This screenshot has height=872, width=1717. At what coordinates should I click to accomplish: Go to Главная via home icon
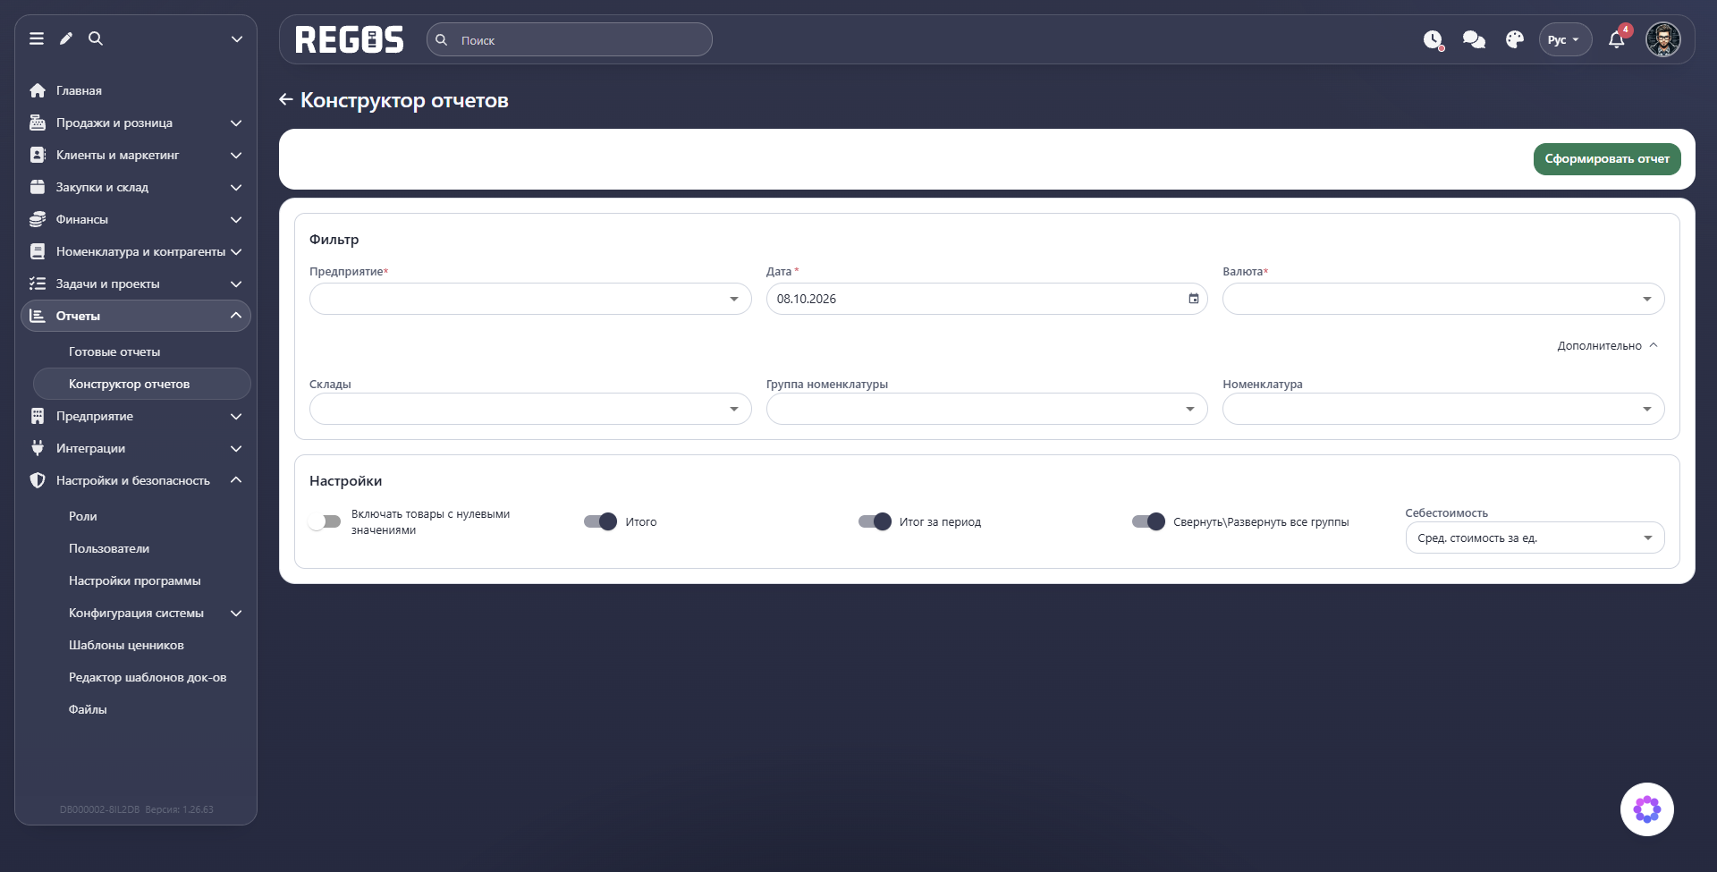(38, 90)
